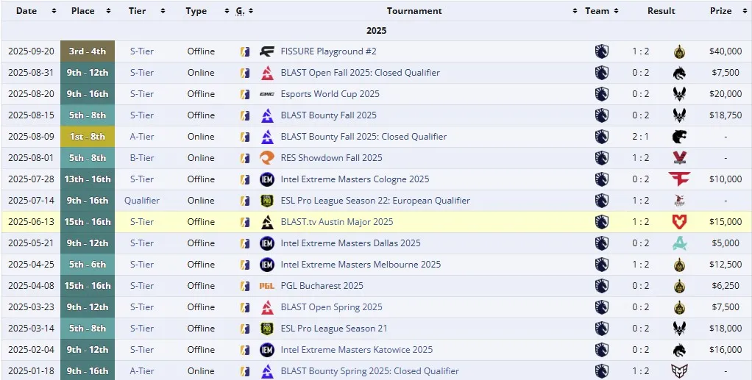The height and width of the screenshot is (380, 752).
Task: Click HEROIC opponent logo in Bounty Spring Qualifier row
Action: (679, 371)
